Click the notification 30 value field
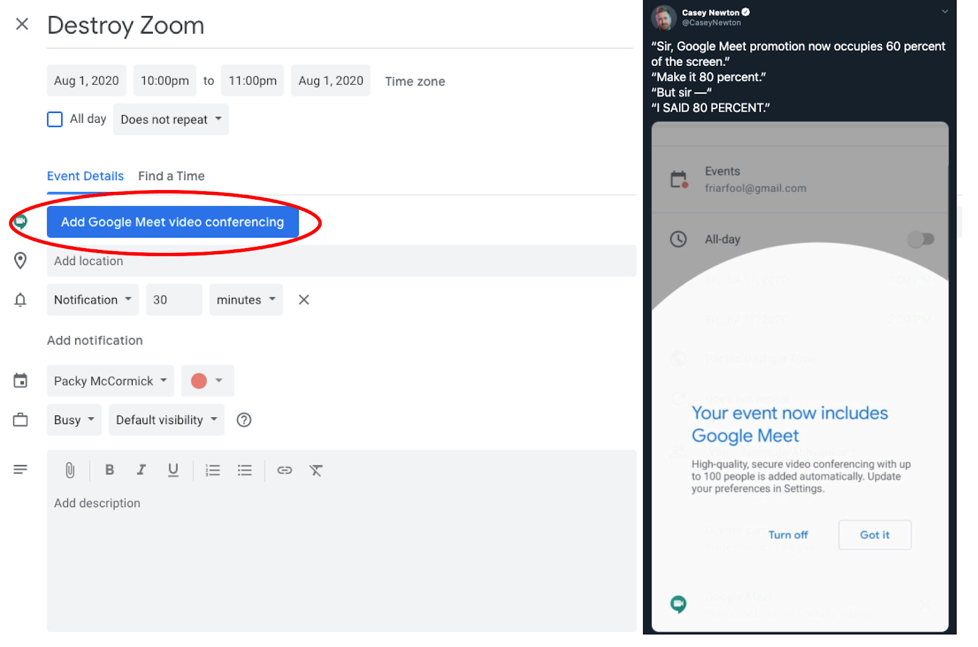This screenshot has height=647, width=978. tap(174, 299)
